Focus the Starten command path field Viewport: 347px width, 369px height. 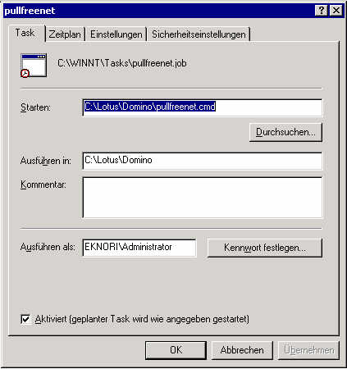point(203,107)
